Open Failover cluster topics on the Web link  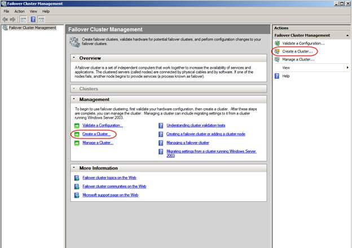click(109, 178)
